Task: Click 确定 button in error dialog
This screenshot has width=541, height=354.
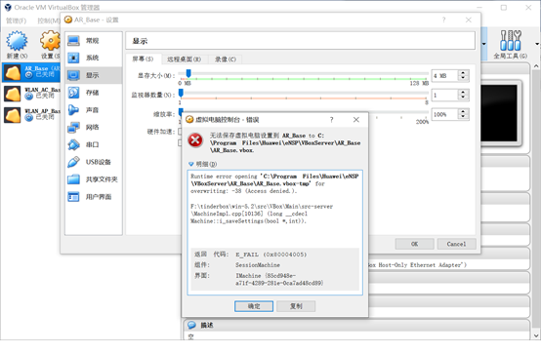Action: pyautogui.click(x=254, y=306)
